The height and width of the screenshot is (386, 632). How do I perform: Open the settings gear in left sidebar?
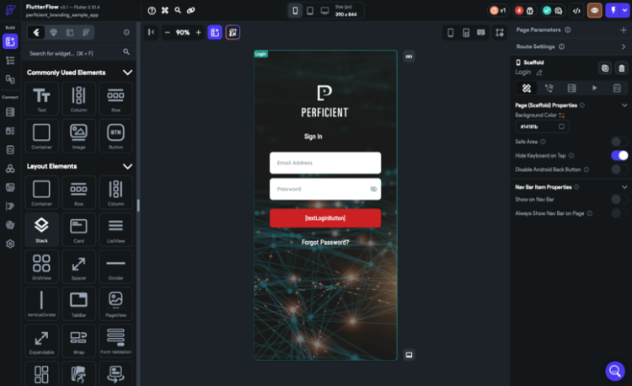point(10,244)
